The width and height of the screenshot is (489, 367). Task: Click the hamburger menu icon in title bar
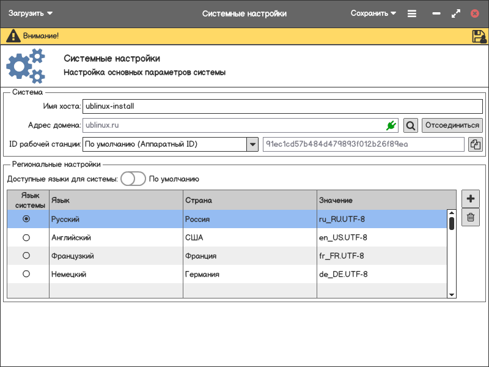412,13
